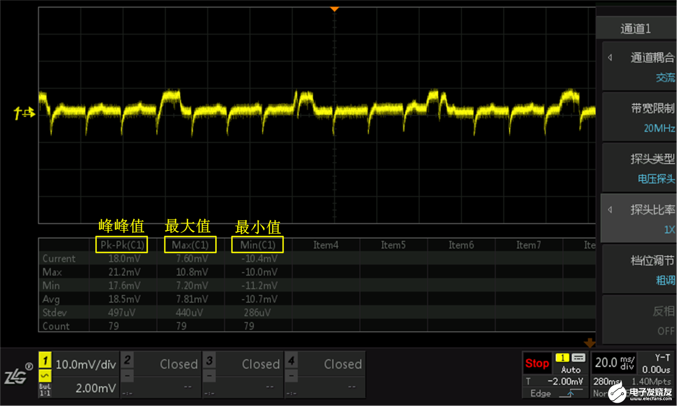
Task: Click the Auto trigger mode label
Action: click(x=571, y=369)
